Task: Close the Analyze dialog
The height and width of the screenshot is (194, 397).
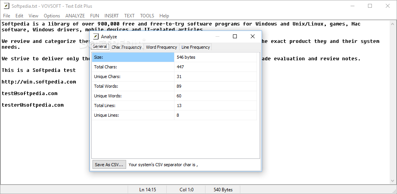Action: (252, 36)
